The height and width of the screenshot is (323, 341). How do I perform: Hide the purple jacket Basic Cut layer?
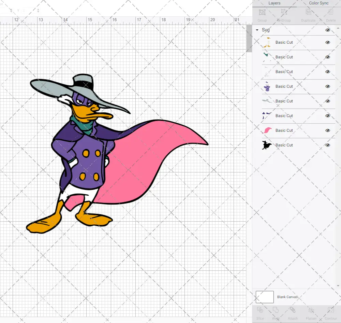point(327,86)
